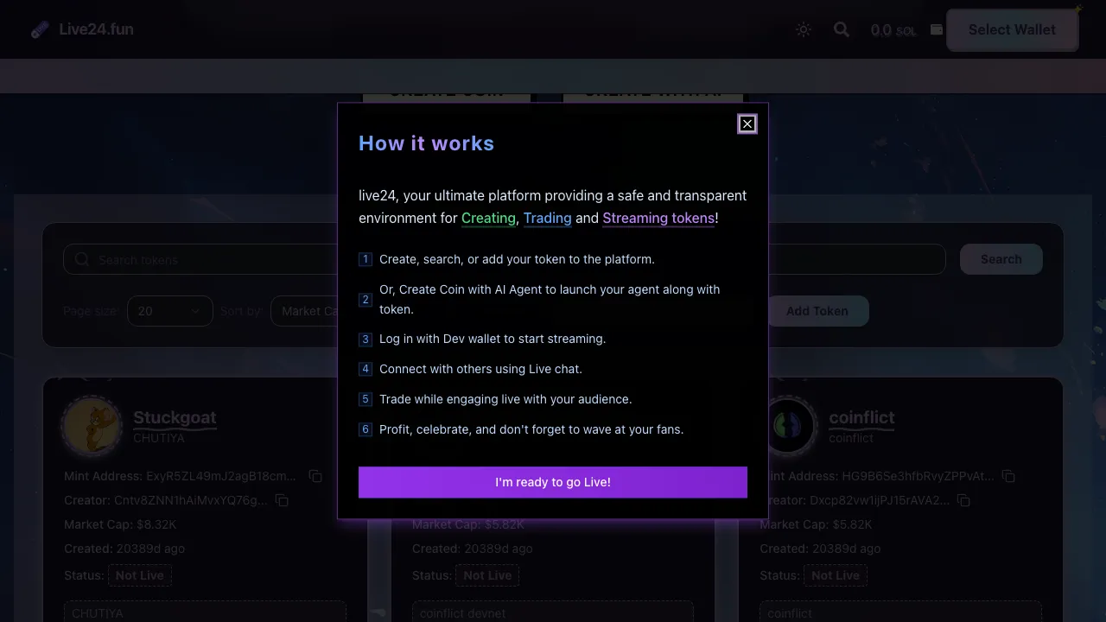Open the Trading link in the modal
The height and width of the screenshot is (622, 1106).
(547, 218)
